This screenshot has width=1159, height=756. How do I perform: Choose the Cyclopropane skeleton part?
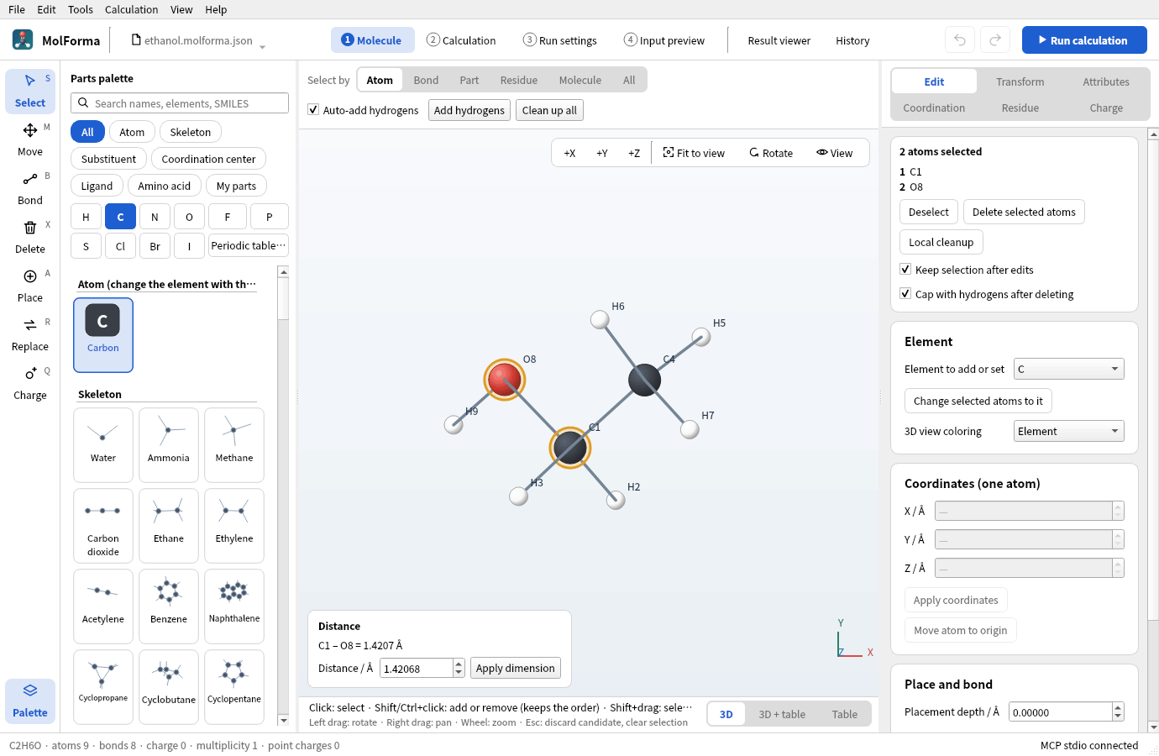tap(103, 686)
